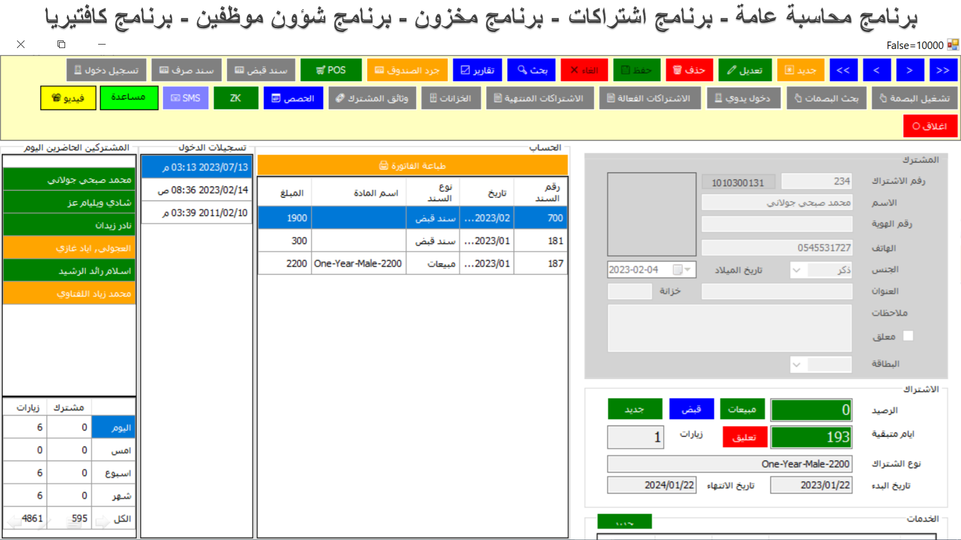Click print invoice (طباعة الفاتورة) bar
This screenshot has height=540, width=961.
(x=412, y=165)
